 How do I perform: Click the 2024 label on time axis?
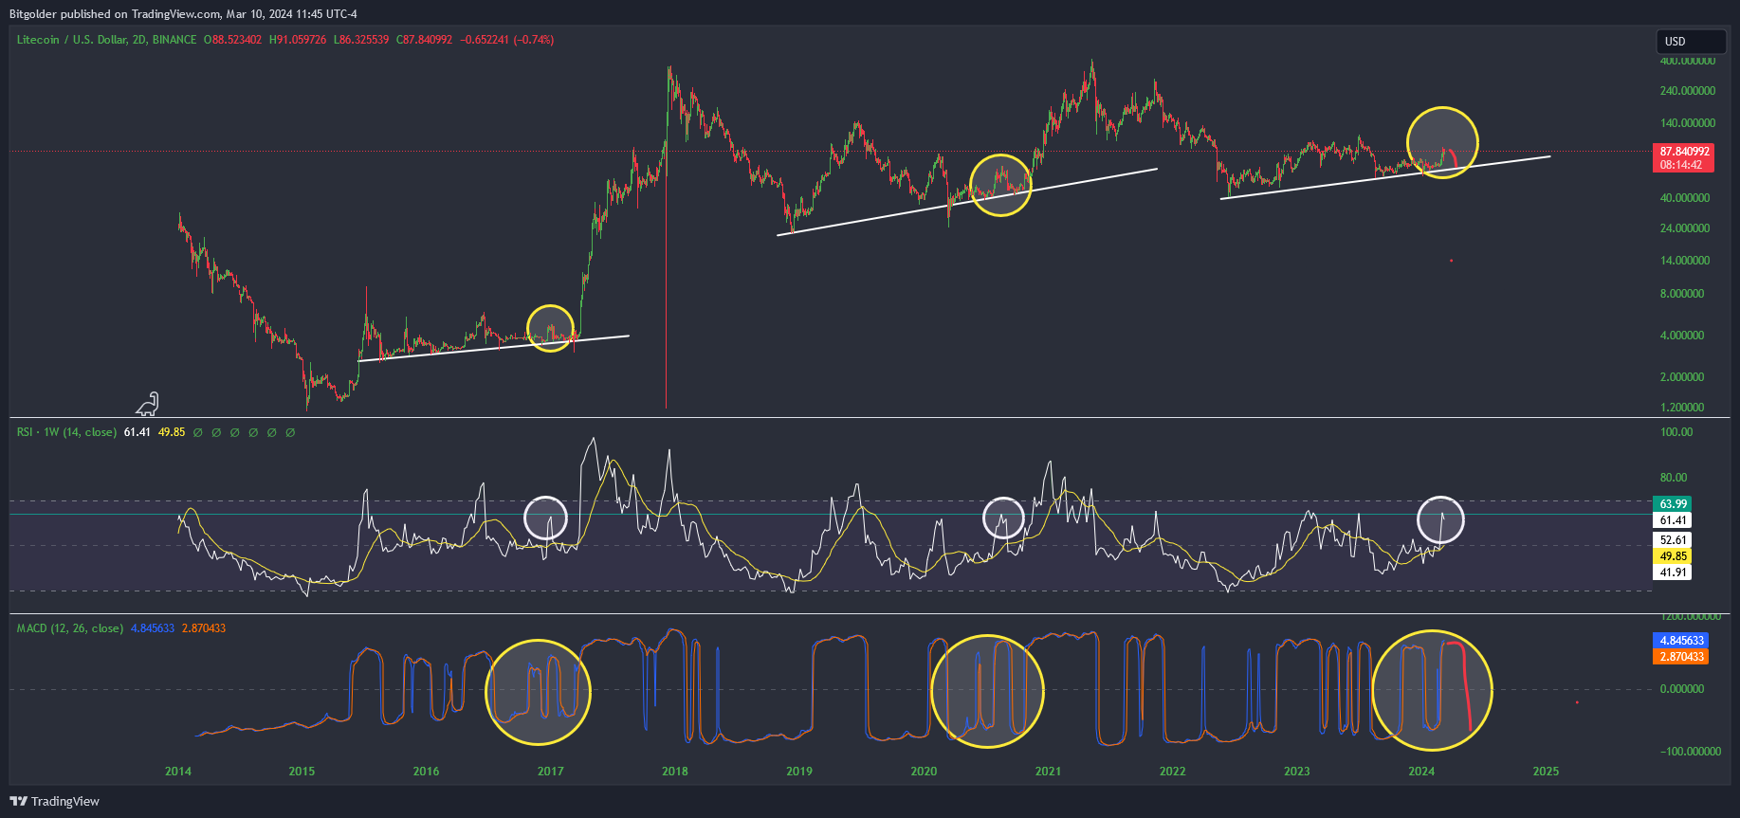(x=1421, y=772)
